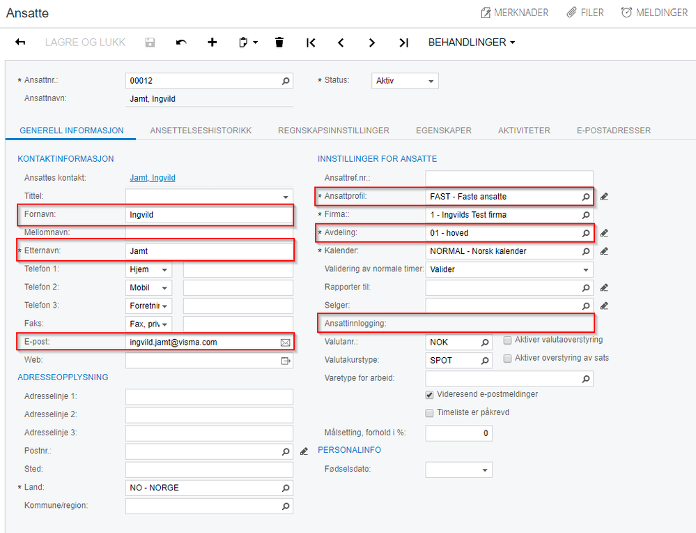Go to the next record
Image resolution: width=696 pixels, height=533 pixels.
point(372,43)
